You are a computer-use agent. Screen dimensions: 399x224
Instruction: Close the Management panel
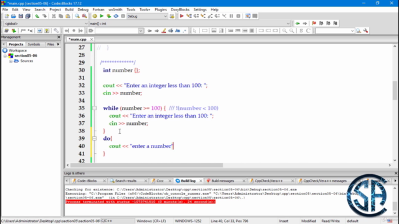click(59, 37)
